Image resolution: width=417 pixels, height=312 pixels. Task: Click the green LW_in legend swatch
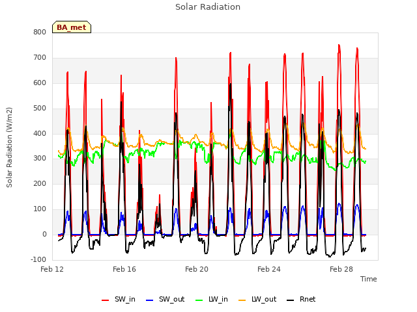[199, 300]
